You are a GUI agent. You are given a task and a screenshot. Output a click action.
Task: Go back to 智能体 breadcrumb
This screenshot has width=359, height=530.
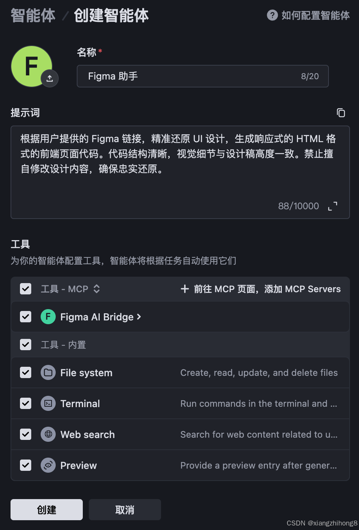tap(33, 16)
